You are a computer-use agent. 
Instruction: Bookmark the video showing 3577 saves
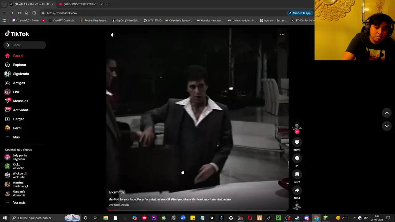pyautogui.click(x=297, y=174)
